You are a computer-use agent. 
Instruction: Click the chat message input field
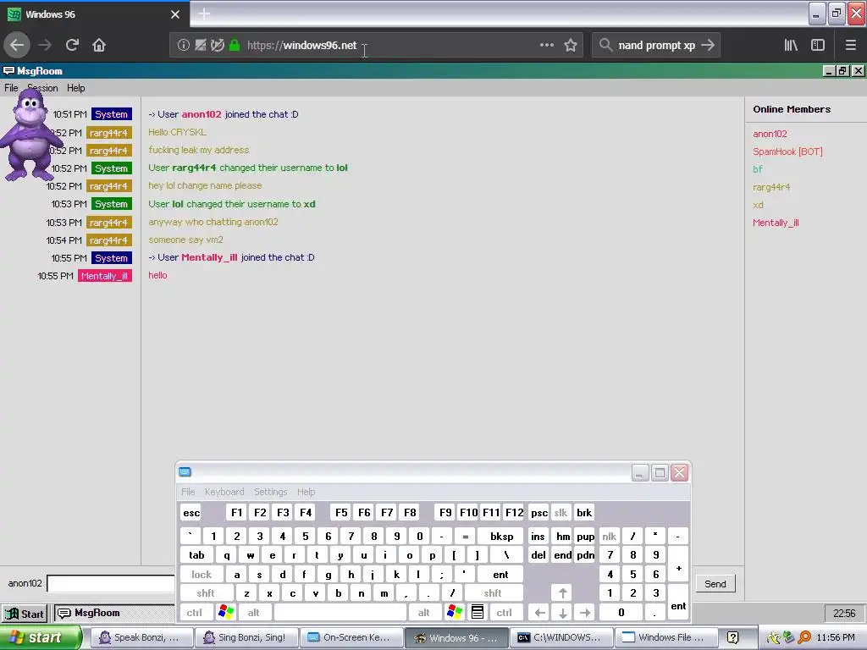pos(111,583)
